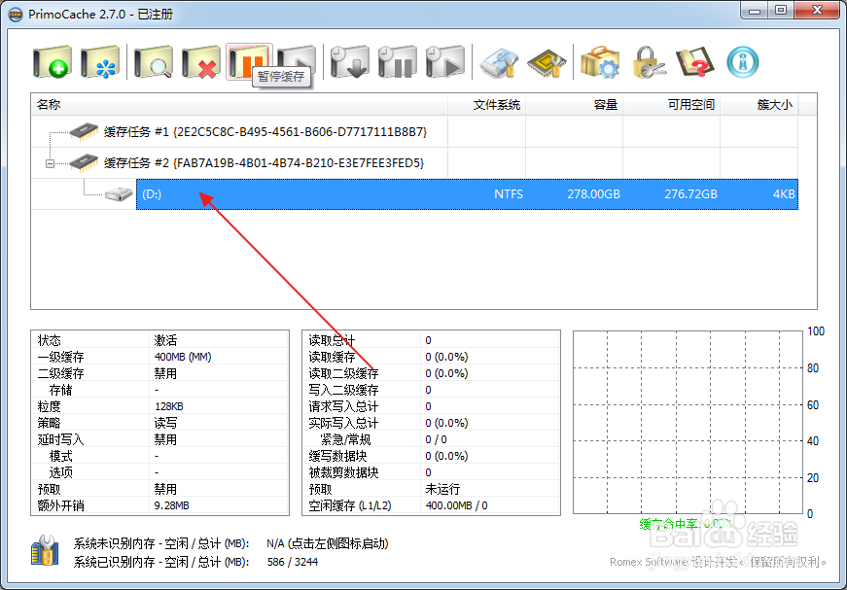This screenshot has width=847, height=590.
Task: Click the 未运行 prefetch status value
Action: (x=442, y=489)
